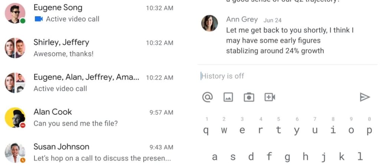This screenshot has height=166, width=380.
Task: Tap Susan Johnson's avatar
Action: [15, 152]
